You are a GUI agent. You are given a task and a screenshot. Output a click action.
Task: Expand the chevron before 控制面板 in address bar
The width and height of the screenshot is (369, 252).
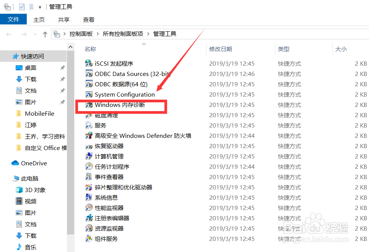64,34
